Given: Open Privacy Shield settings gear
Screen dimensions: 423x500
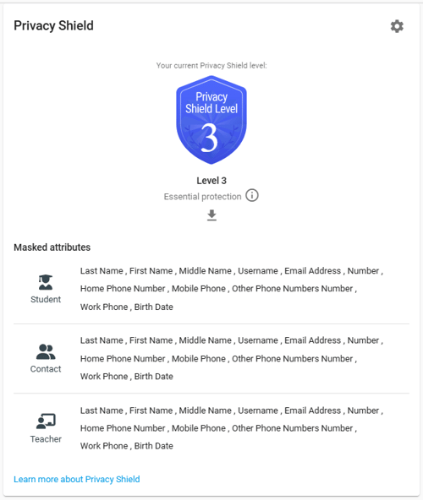Looking at the screenshot, I should pos(397,26).
